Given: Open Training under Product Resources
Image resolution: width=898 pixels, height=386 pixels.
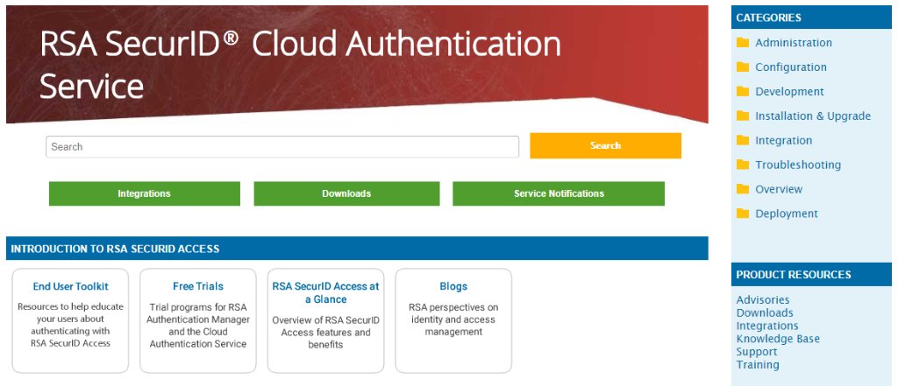Looking at the screenshot, I should (x=758, y=365).
